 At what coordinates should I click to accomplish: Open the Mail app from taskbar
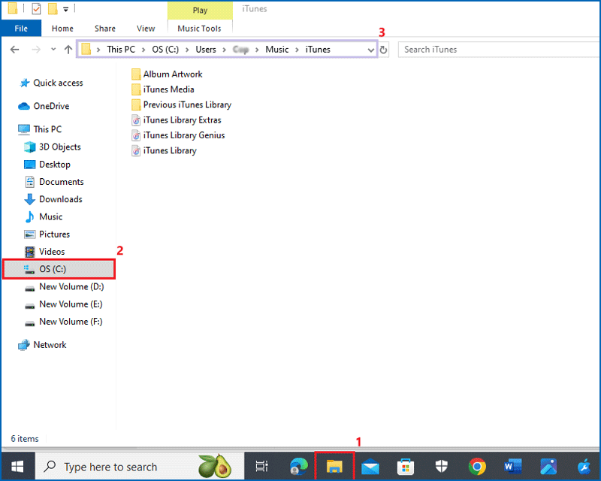tap(370, 467)
